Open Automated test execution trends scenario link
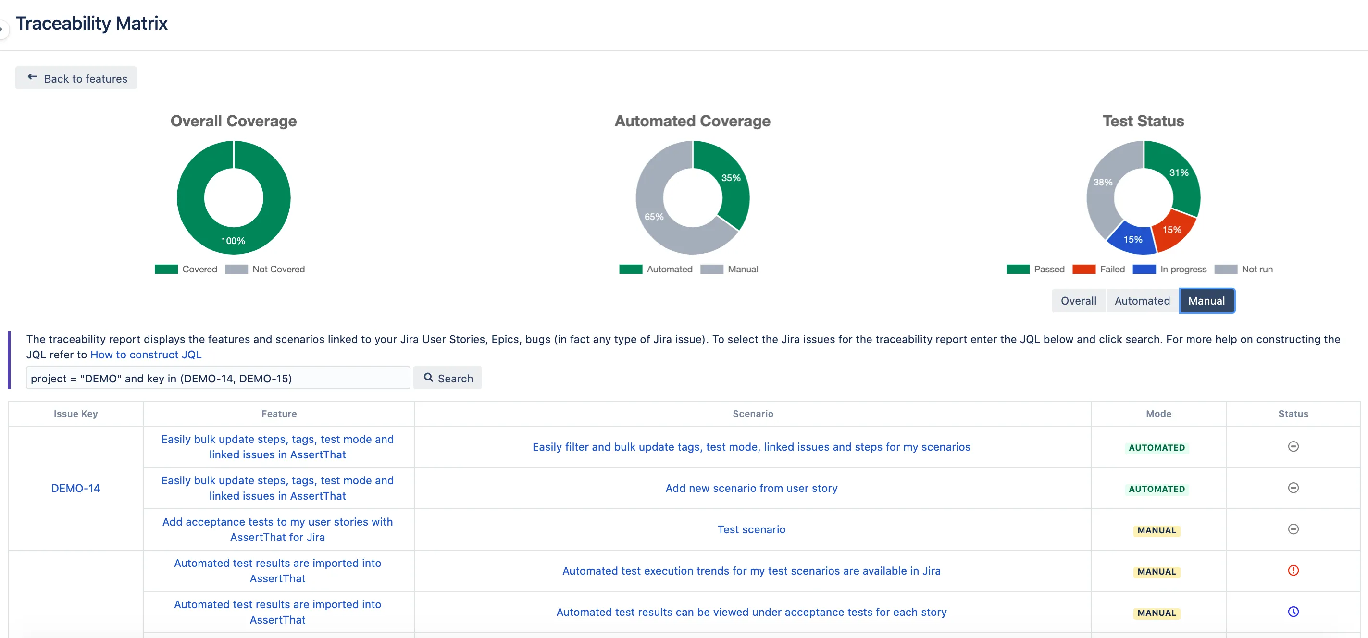 tap(751, 571)
